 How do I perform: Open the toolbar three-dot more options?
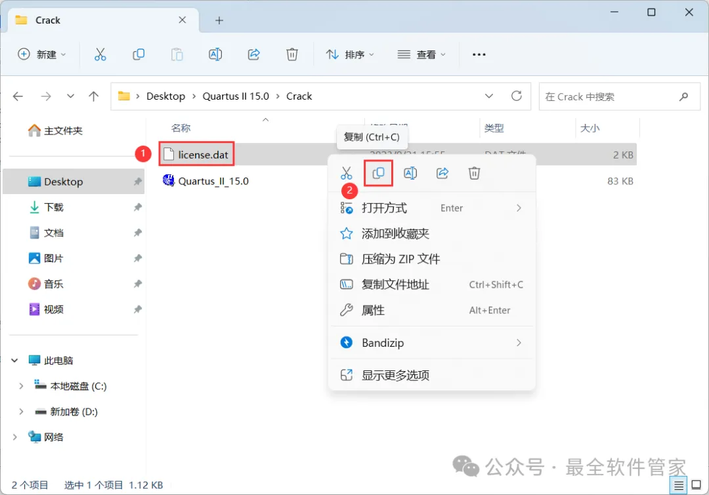tap(479, 54)
